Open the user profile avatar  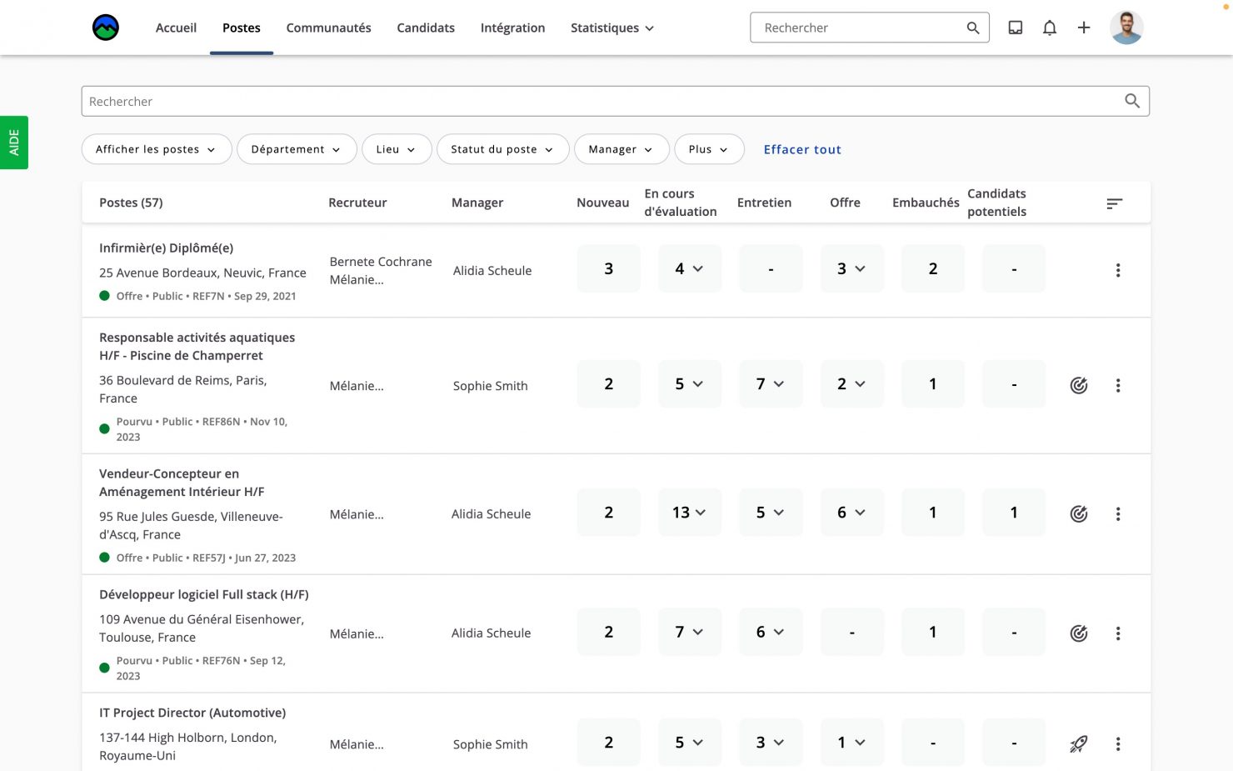[1126, 28]
